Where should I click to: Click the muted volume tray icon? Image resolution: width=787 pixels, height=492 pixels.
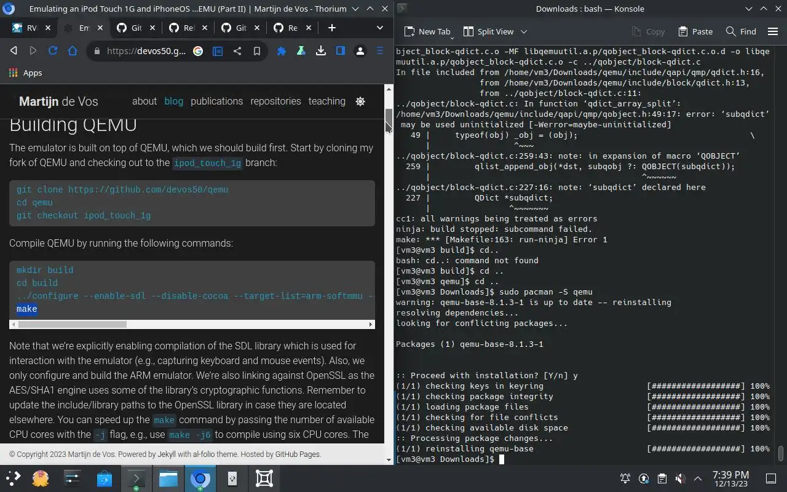click(x=680, y=478)
